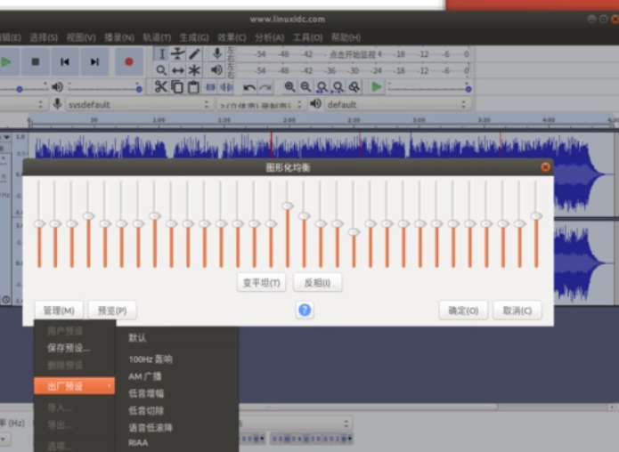This screenshot has height=452, width=619.
Task: Click the Copy icon
Action: click(177, 87)
